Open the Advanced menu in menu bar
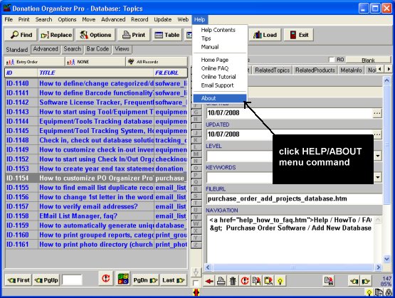This screenshot has height=298, width=395. [x=113, y=19]
